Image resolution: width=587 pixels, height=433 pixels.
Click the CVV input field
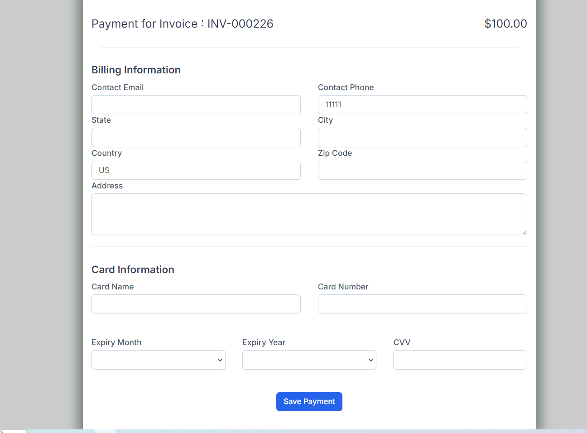pos(460,360)
